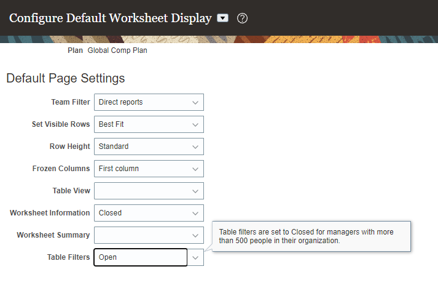Viewport: 438px width, 285px height.
Task: Open the Row Height chevron arrow
Action: (195, 147)
